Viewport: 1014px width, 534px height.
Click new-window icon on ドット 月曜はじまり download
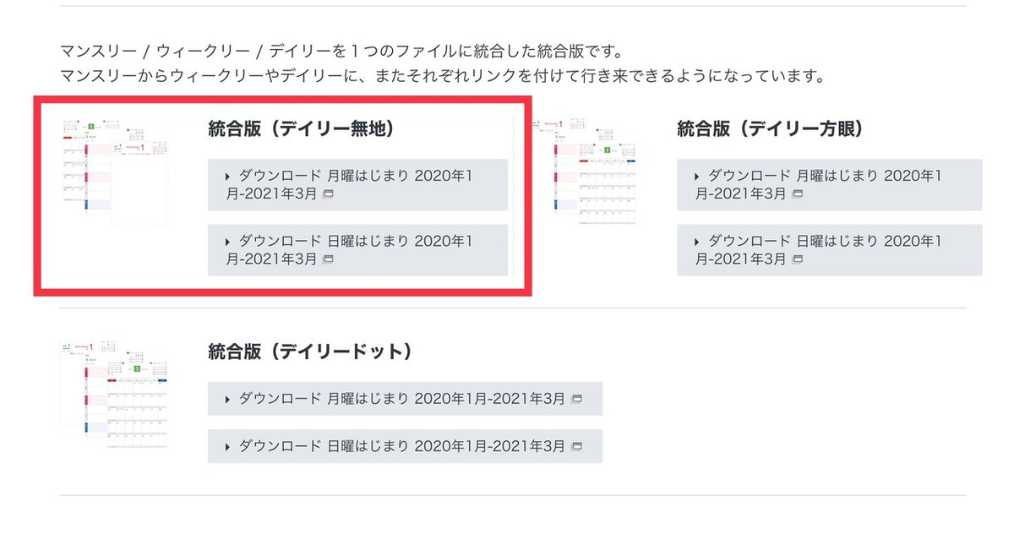pos(577,398)
